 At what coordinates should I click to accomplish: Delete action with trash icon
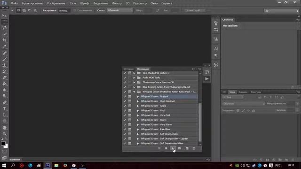click(x=194, y=148)
